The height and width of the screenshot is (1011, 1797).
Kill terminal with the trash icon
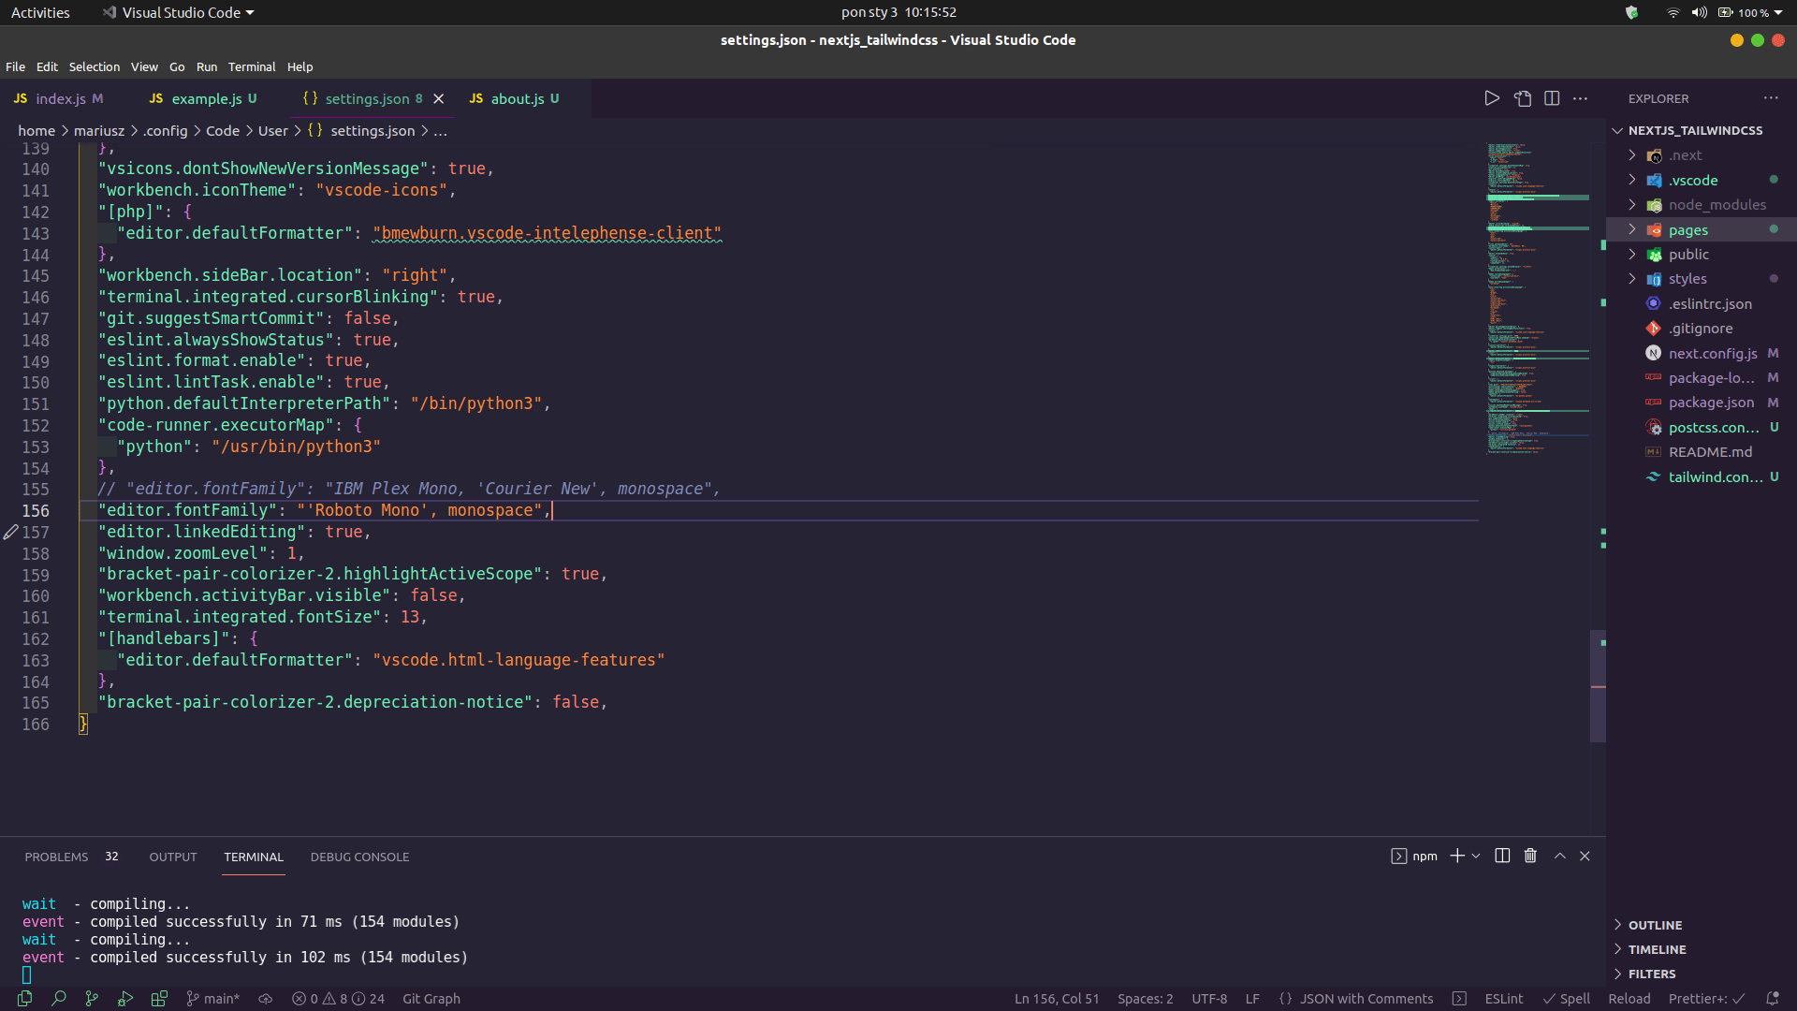coord(1530,856)
